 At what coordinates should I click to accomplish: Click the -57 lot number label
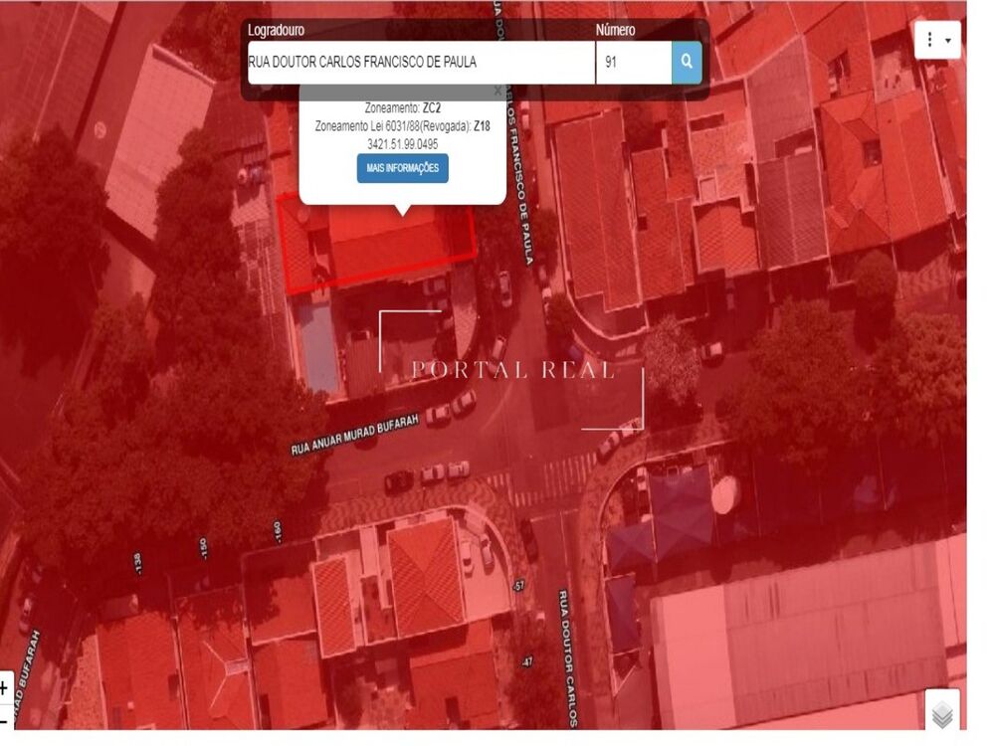point(519,586)
